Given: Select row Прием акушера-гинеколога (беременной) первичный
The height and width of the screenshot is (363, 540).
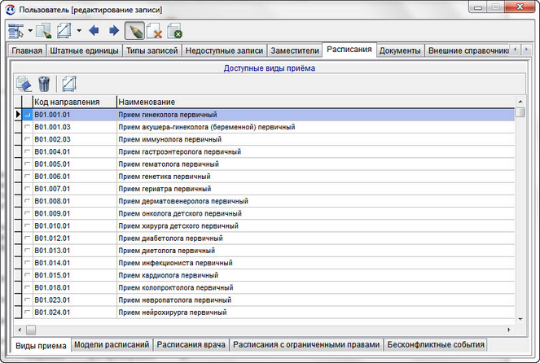Looking at the screenshot, I should [x=265, y=127].
